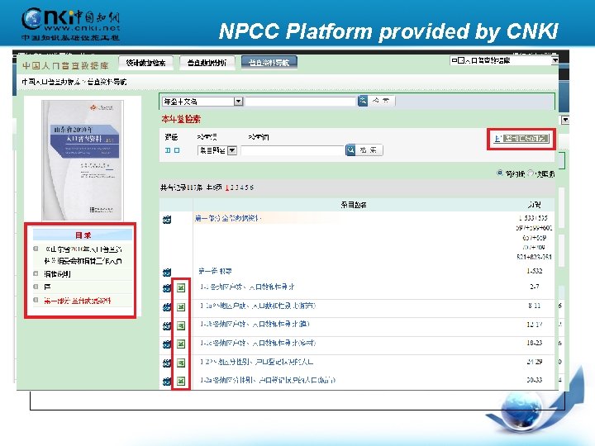Click into the yearbook name search input
The image size is (595, 446).
(300, 102)
